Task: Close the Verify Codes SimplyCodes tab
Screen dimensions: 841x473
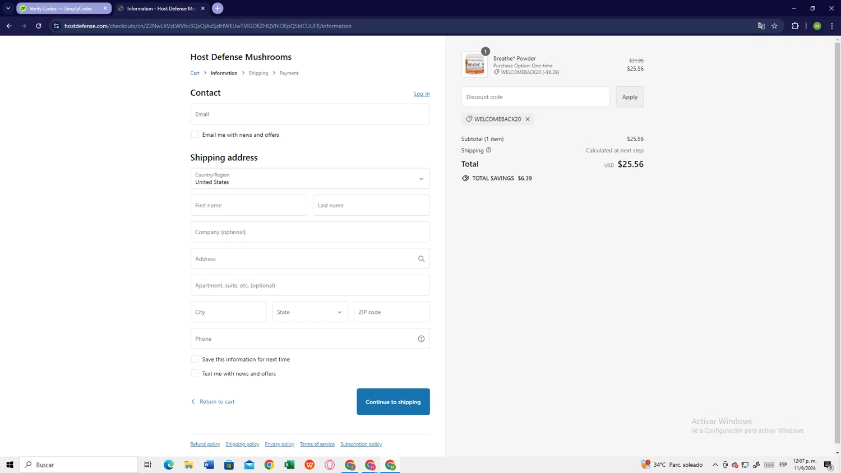Action: [105, 8]
